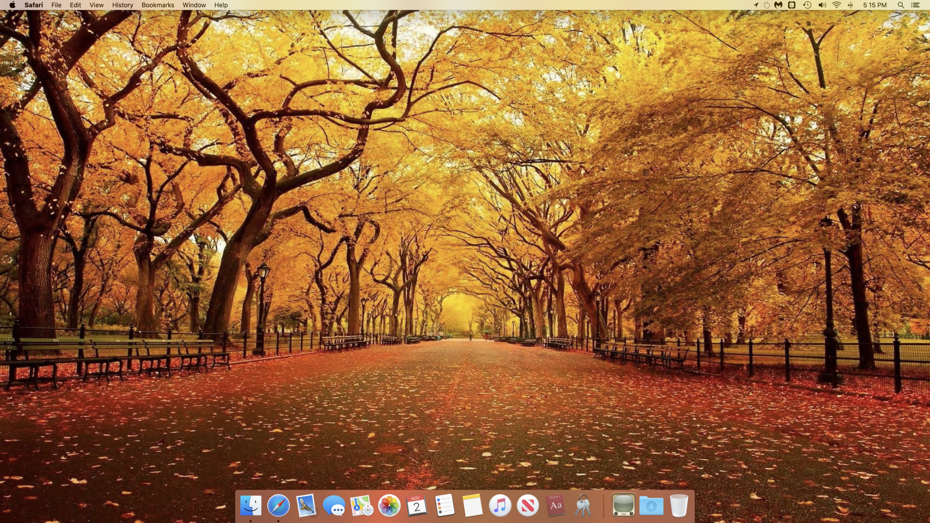930x523 pixels.
Task: Open the Bookmarks menu
Action: coord(158,5)
